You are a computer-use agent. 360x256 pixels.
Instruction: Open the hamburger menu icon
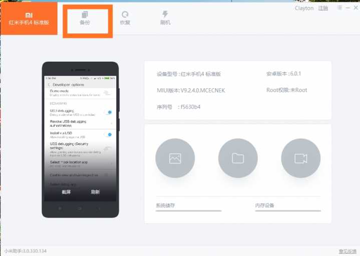click(x=339, y=8)
